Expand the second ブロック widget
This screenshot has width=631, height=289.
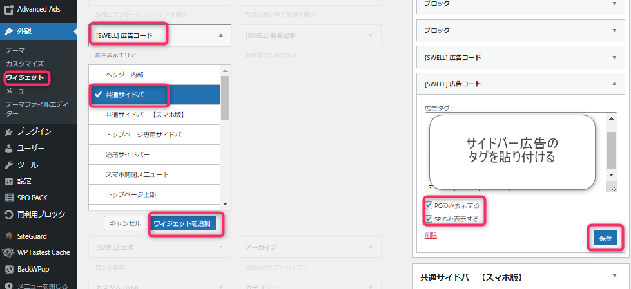click(x=614, y=30)
